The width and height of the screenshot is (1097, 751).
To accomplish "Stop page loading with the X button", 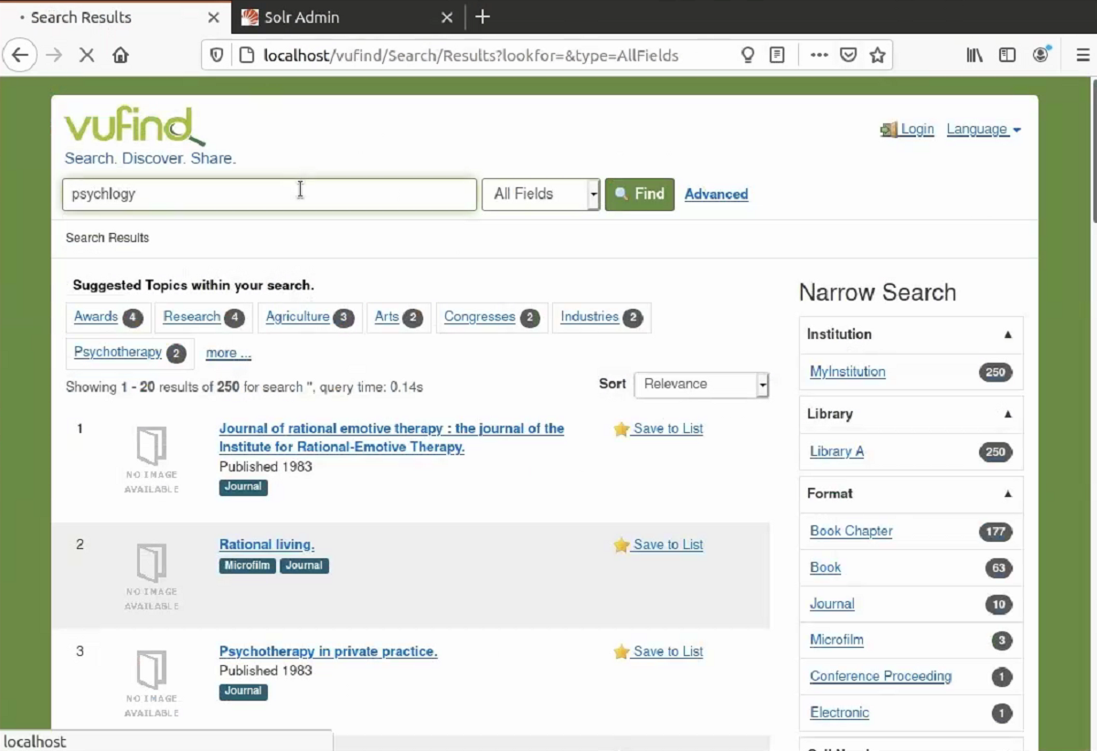I will coord(87,56).
